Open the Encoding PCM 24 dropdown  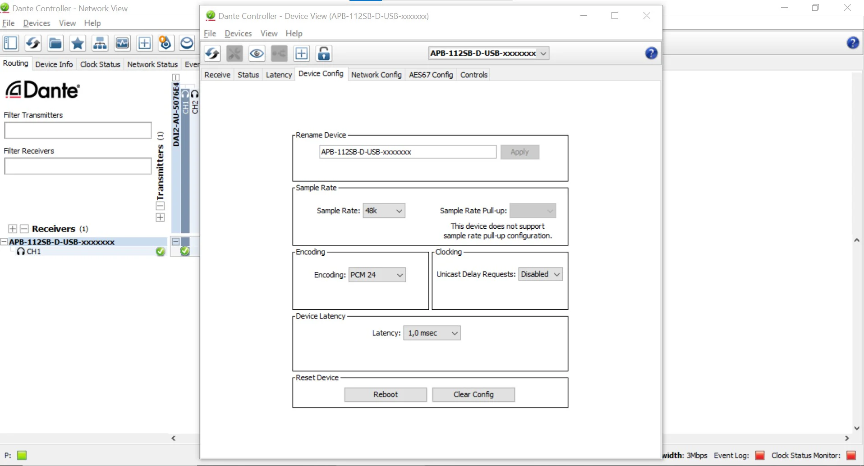click(377, 275)
